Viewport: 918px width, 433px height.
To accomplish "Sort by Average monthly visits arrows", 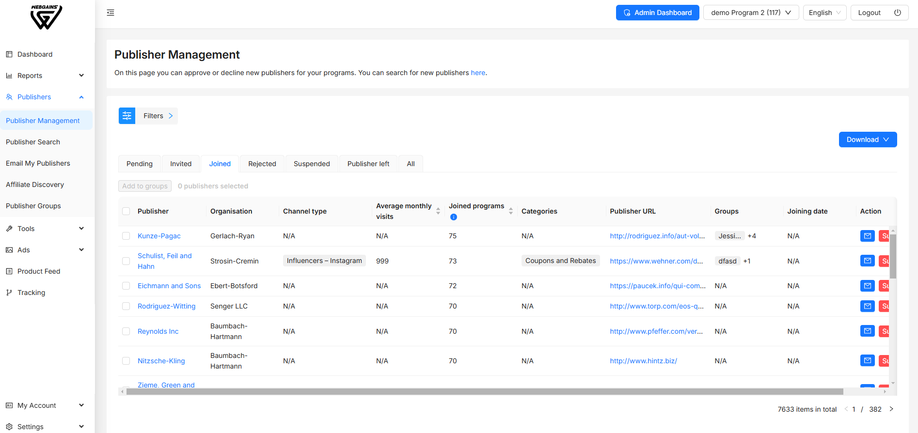I will [438, 211].
